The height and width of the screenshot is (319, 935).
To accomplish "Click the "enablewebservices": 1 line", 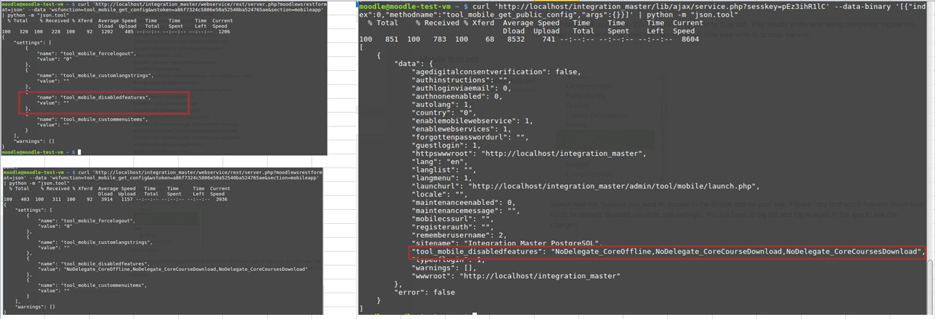I will pos(462,129).
